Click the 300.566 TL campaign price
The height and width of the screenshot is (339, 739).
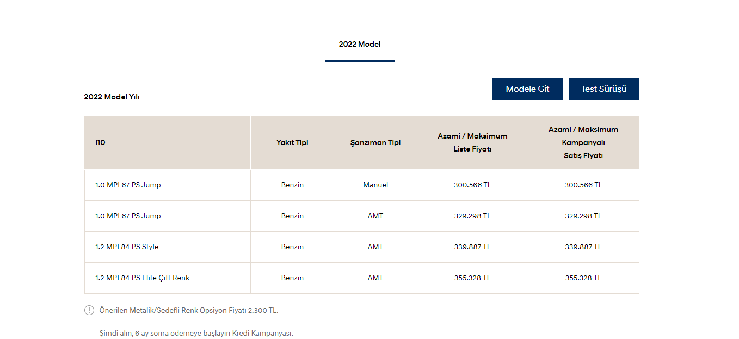point(583,185)
